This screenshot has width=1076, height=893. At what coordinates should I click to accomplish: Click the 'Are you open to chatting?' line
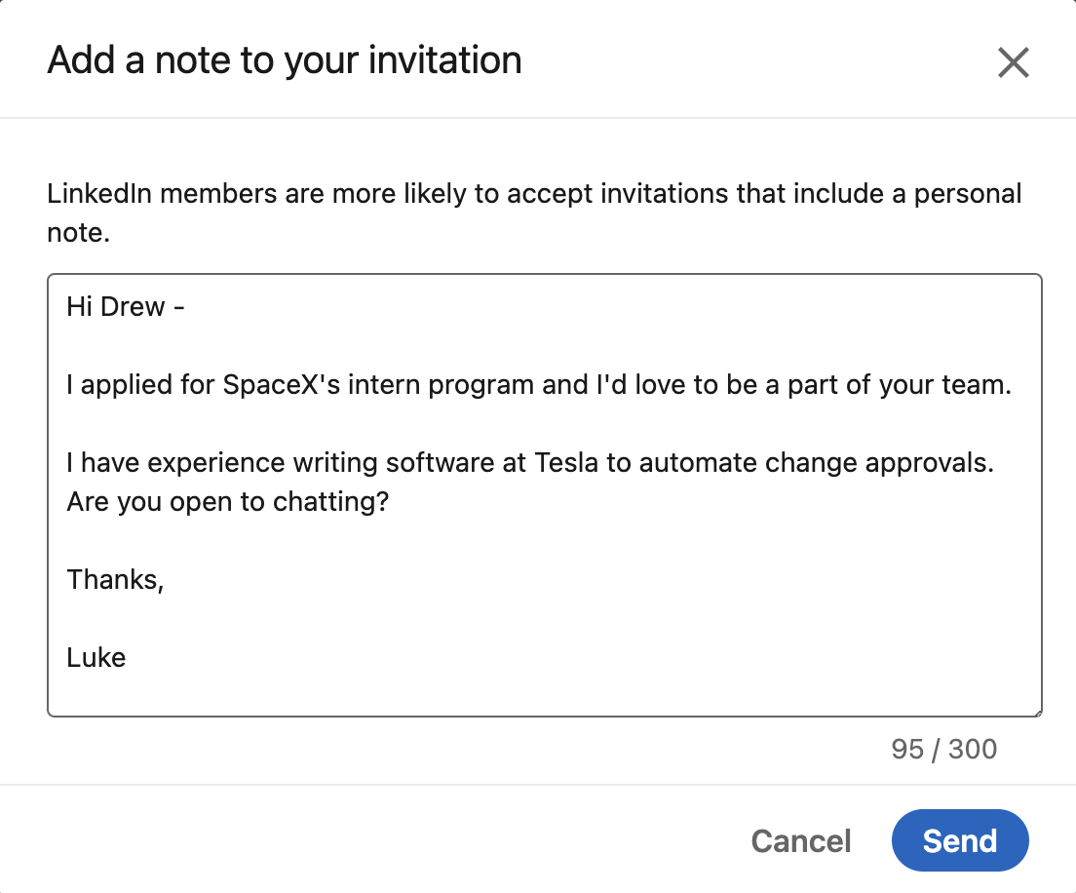[x=228, y=502]
